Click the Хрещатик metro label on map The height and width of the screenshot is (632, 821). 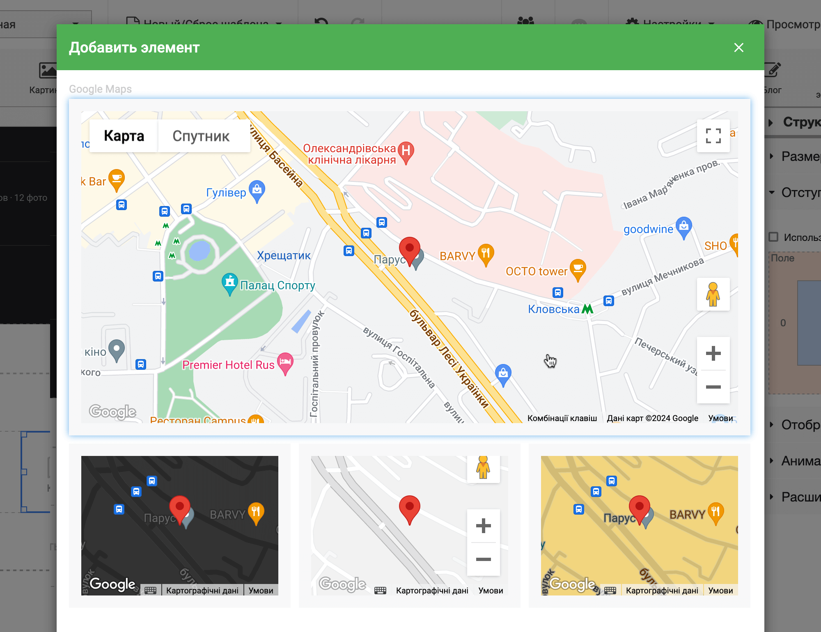coord(284,256)
